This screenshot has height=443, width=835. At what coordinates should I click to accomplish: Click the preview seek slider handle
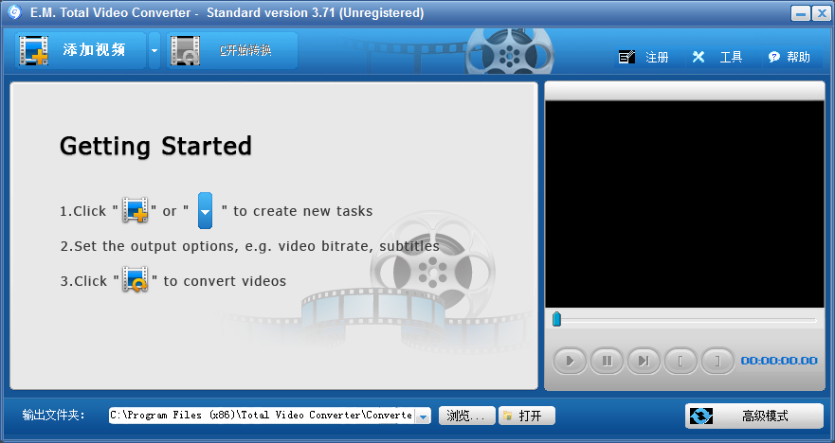pos(556,319)
